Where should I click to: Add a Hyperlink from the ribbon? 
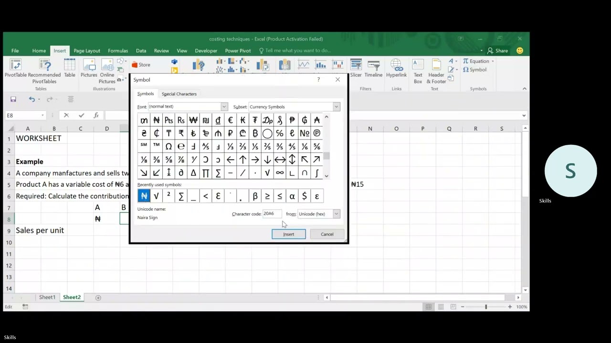click(396, 68)
